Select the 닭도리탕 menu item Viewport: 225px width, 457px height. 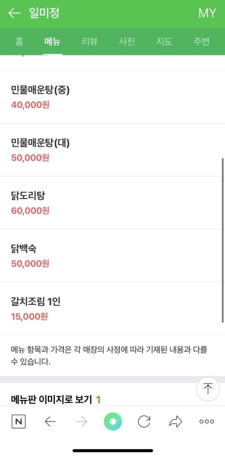click(112, 203)
